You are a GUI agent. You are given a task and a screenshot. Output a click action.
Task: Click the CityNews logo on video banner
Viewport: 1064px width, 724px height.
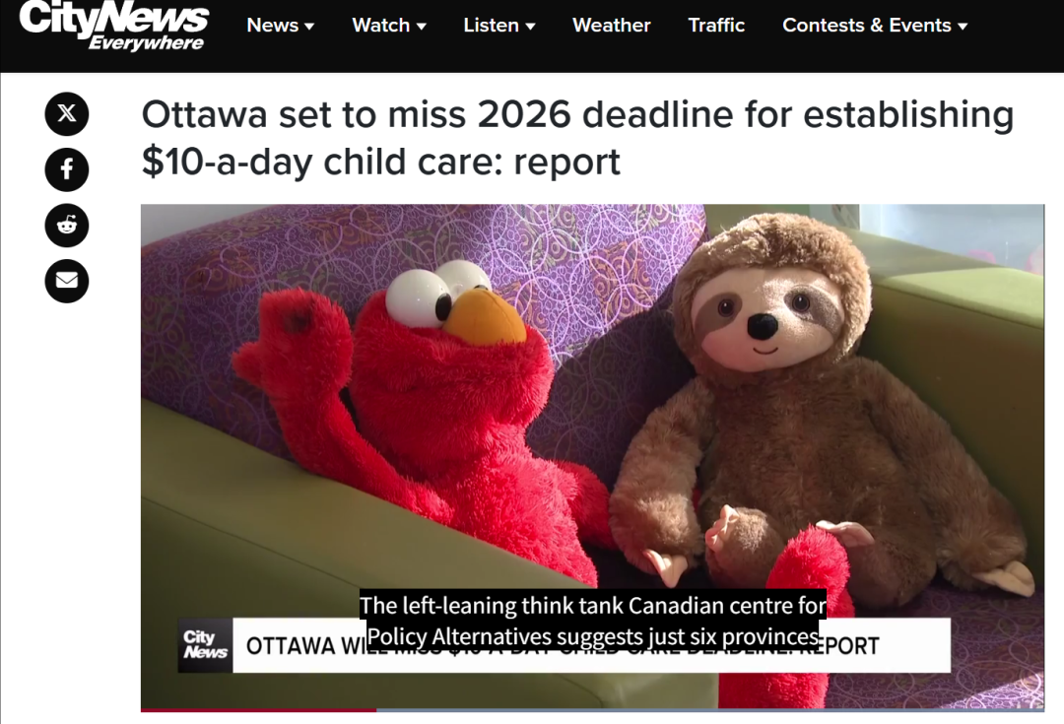[205, 645]
